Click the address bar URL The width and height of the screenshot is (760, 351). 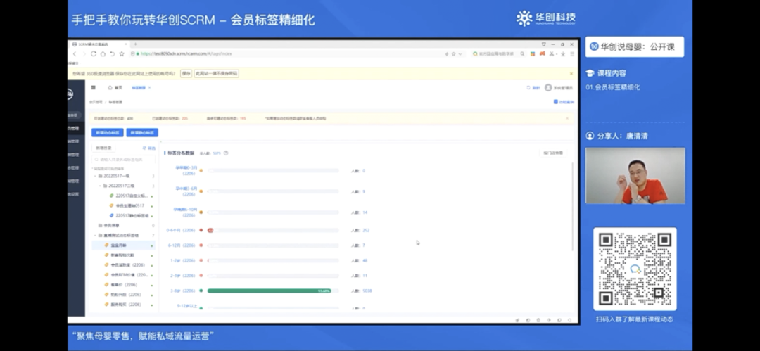click(186, 54)
